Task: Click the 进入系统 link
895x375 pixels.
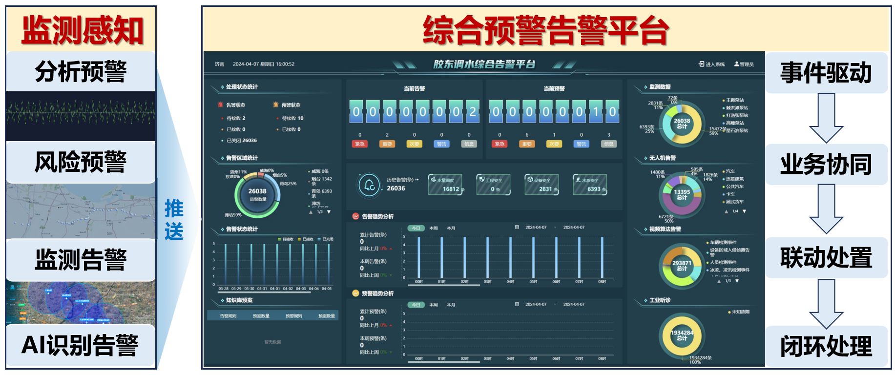Action: tap(715, 64)
